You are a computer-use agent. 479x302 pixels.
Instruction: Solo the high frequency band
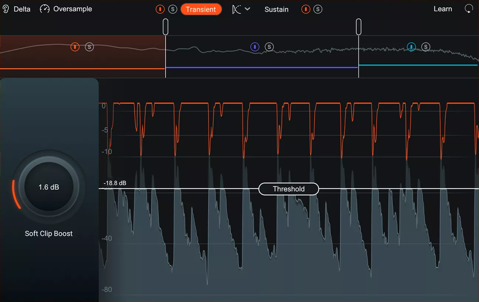click(x=426, y=47)
